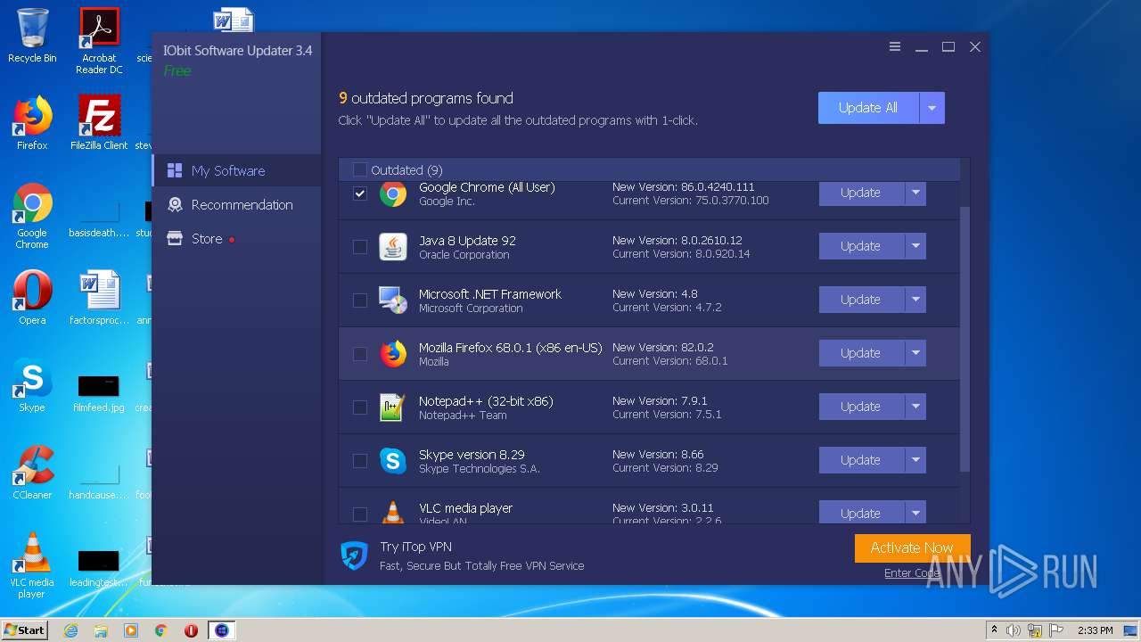Update Java 8 Update 92
The image size is (1141, 642).
pyautogui.click(x=861, y=246)
